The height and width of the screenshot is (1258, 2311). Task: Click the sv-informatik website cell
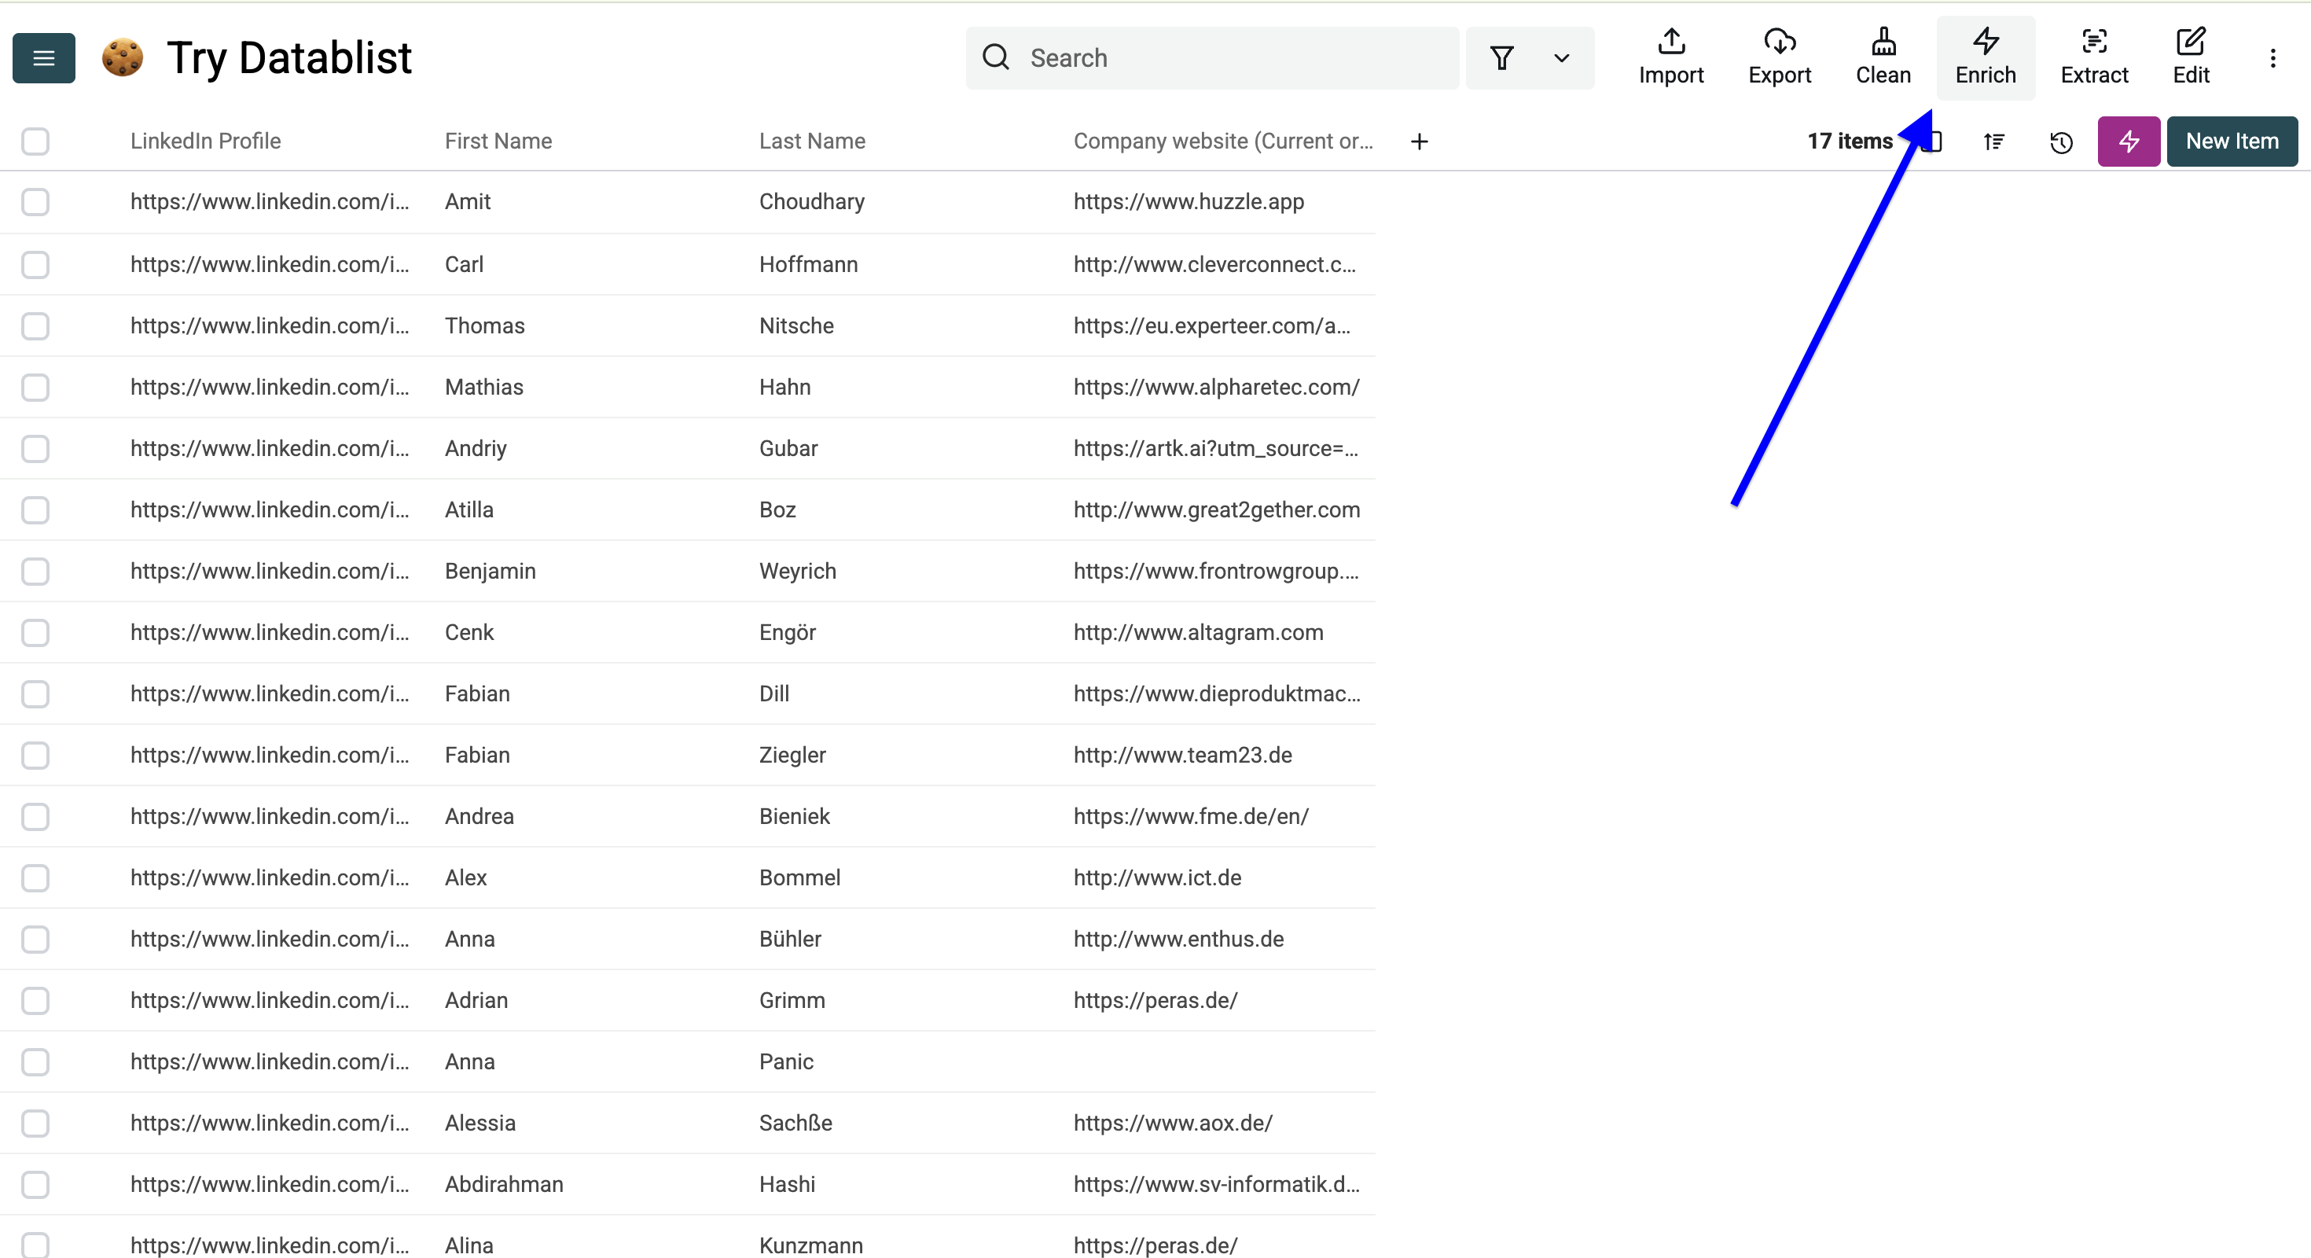tap(1217, 1184)
